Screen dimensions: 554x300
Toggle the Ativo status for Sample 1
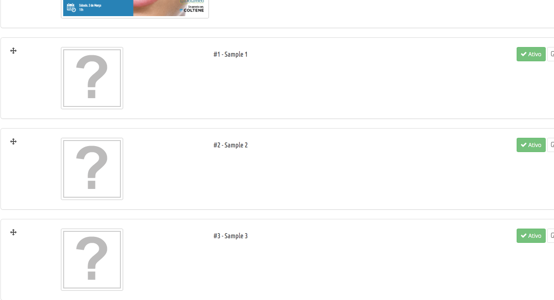(x=531, y=54)
